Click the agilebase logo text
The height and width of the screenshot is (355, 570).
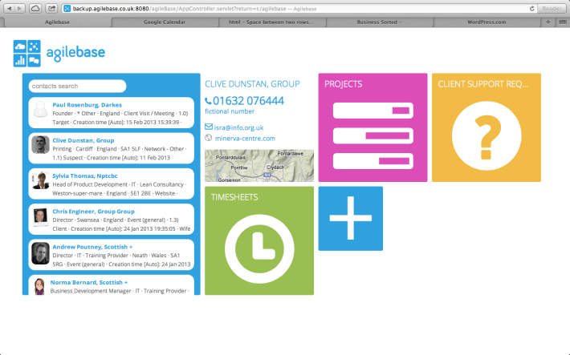[75, 53]
